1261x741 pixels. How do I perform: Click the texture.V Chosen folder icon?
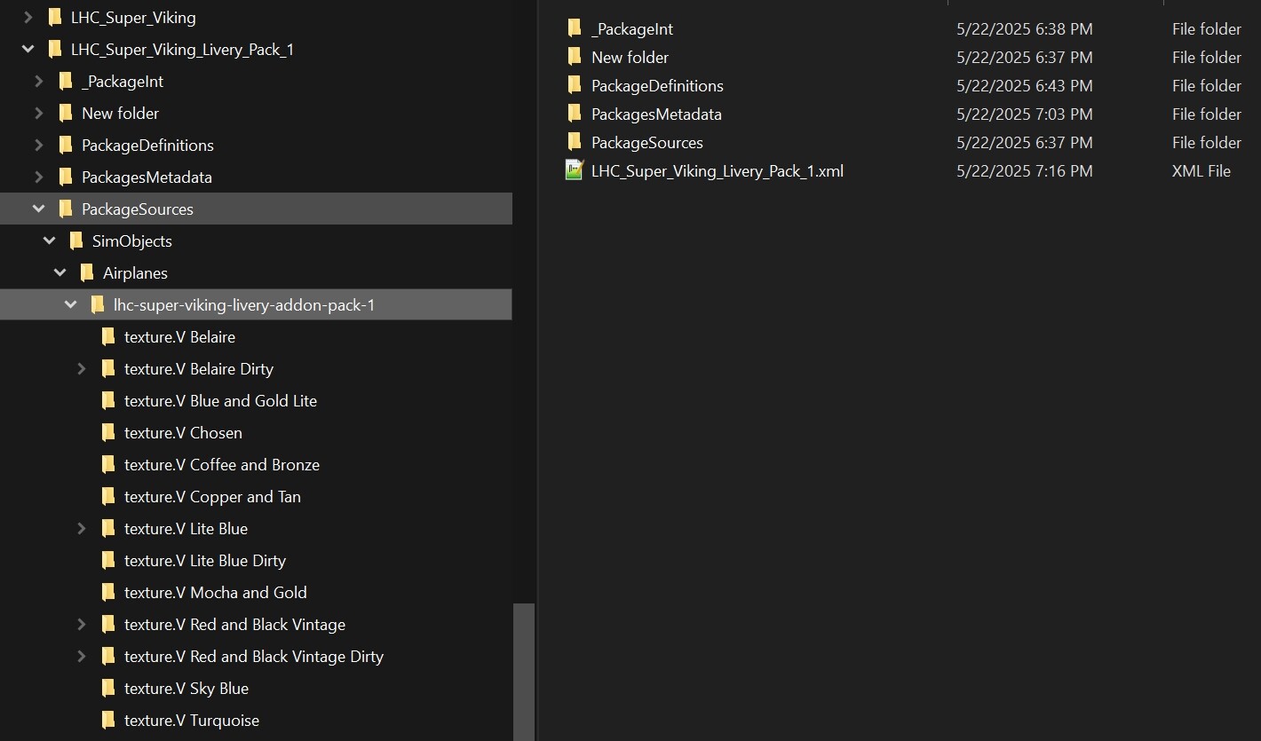point(108,432)
